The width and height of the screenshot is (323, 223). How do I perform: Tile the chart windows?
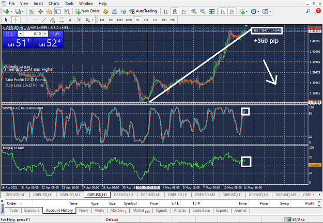[211, 11]
